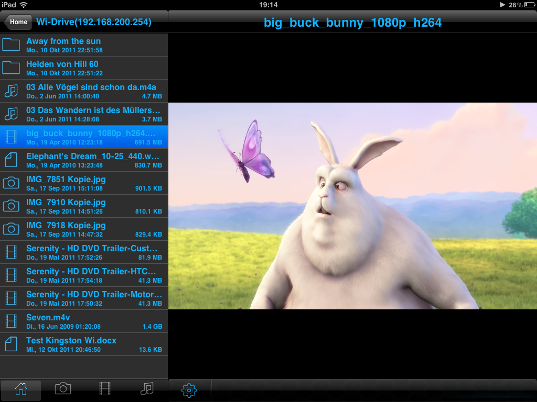This screenshot has width=537, height=402.
Task: Click the camera icon beside IMG_7851 Kopie.jpg
Action: (x=11, y=183)
